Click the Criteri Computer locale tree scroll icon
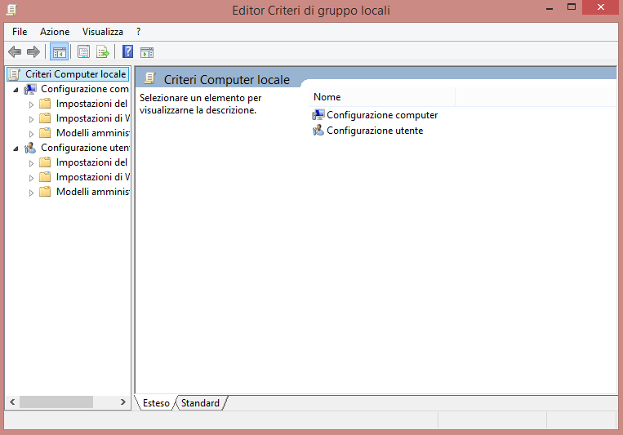 pyautogui.click(x=15, y=74)
